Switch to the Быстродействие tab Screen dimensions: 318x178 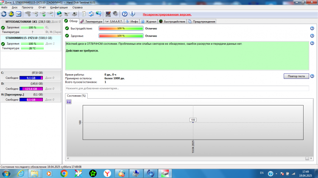pos(172,22)
